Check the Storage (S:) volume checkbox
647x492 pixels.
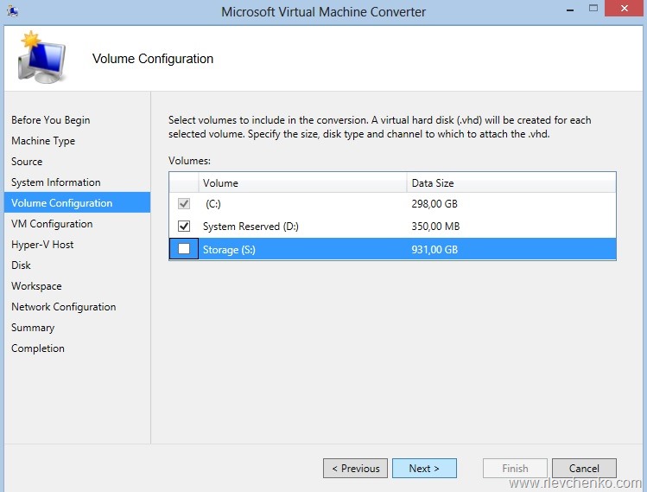pos(183,249)
